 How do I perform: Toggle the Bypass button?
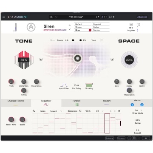[121, 138]
